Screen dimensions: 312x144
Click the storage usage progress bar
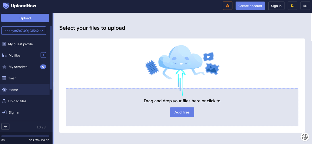tap(25, 136)
